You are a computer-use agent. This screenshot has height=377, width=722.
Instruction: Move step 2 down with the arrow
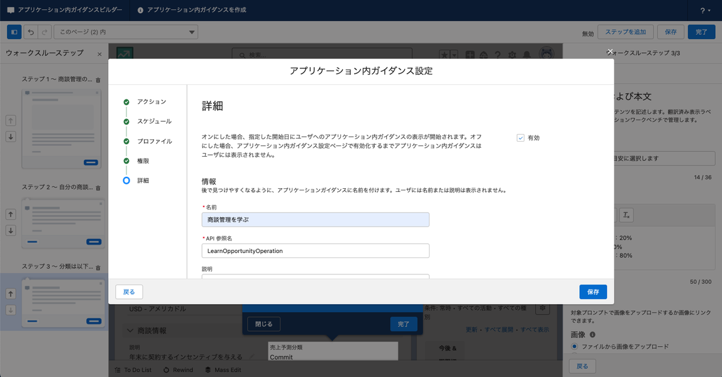click(11, 230)
